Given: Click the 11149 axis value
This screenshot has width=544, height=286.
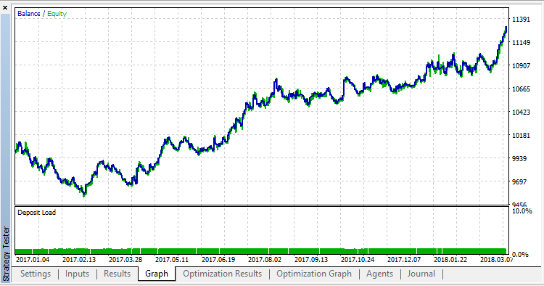Looking at the screenshot, I should point(521,43).
